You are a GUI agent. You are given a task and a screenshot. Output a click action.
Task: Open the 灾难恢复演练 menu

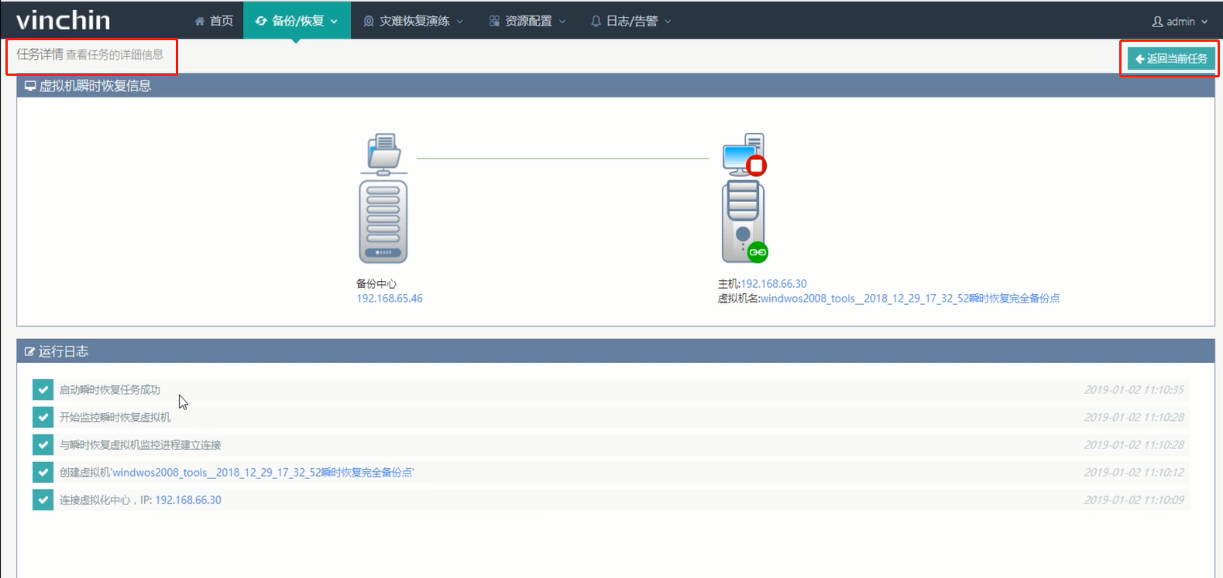pos(414,21)
